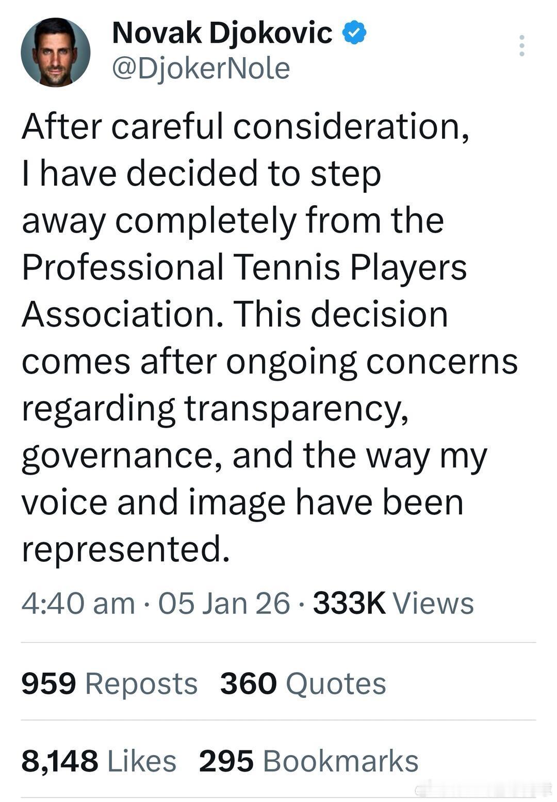Screen dimensions: 557x802
Task: Click the 295 Bookmarks count
Action: [308, 761]
